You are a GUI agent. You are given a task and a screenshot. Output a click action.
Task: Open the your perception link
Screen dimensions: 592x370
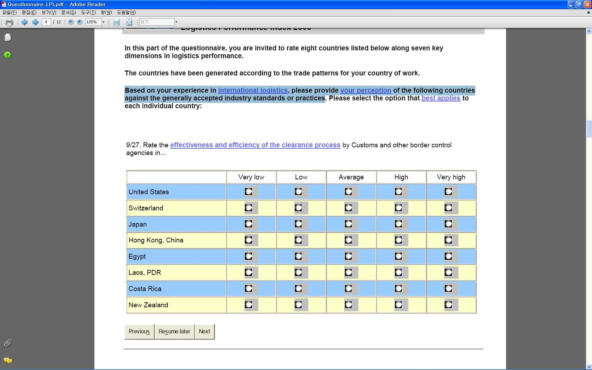pos(366,90)
